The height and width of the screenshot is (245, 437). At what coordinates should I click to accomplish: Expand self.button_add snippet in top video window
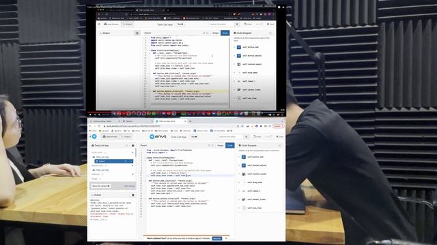[234, 47]
